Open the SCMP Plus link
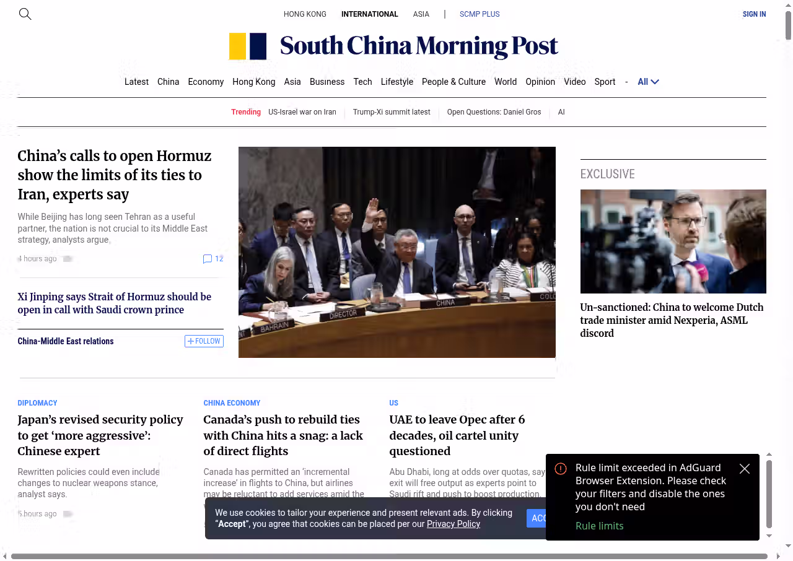The width and height of the screenshot is (793, 561). pyautogui.click(x=480, y=14)
